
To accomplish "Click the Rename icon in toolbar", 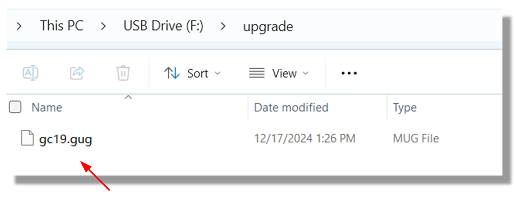I will tap(31, 73).
